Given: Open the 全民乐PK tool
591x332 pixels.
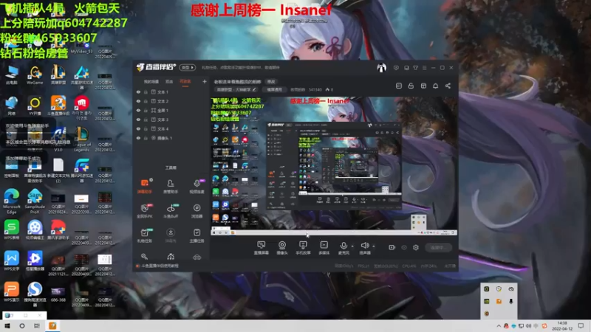Looking at the screenshot, I should (144, 211).
